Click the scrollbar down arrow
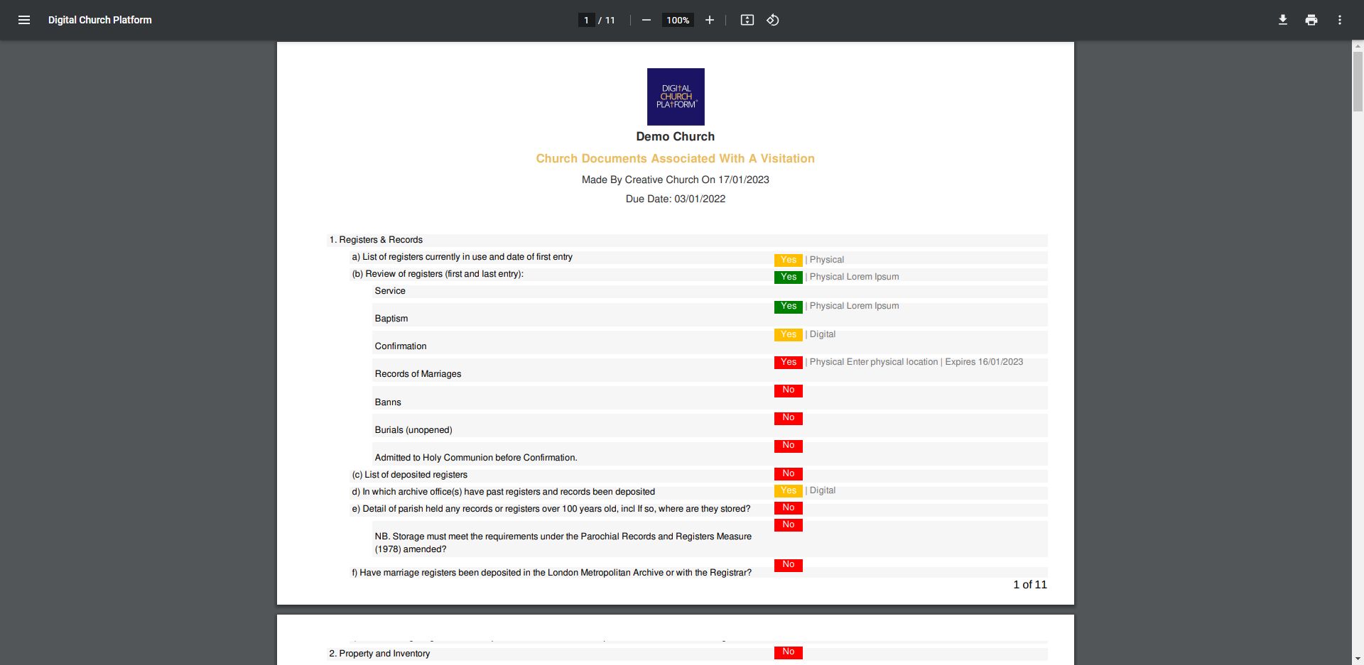 [x=1358, y=659]
